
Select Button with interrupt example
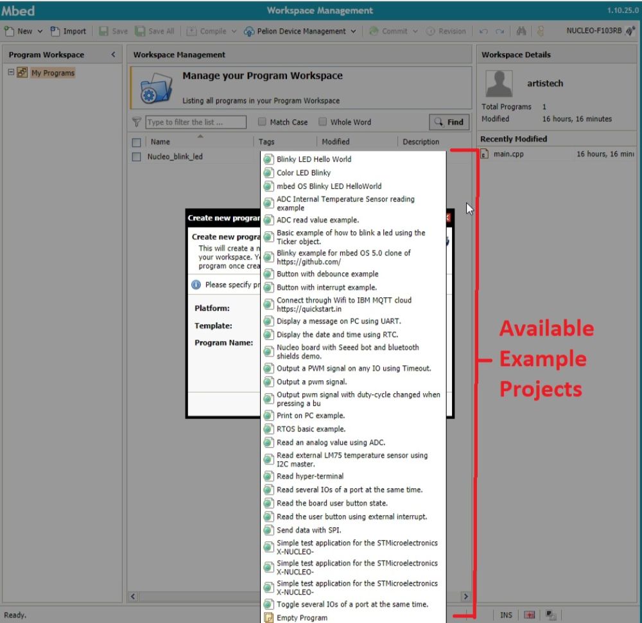click(x=353, y=287)
